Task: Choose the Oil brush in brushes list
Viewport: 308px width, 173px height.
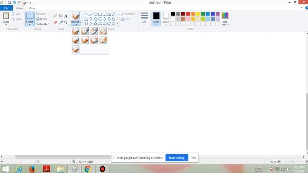Action: coord(76,40)
